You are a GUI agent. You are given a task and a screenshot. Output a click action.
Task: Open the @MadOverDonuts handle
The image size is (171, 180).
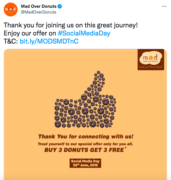coord(39,12)
